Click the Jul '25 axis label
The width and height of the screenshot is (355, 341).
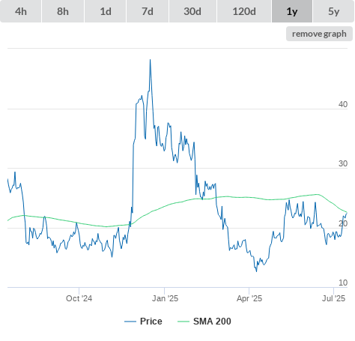[x=333, y=298]
